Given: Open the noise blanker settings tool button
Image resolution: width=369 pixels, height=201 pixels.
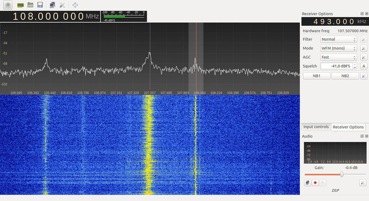Looking at the screenshot, I should point(363,76).
